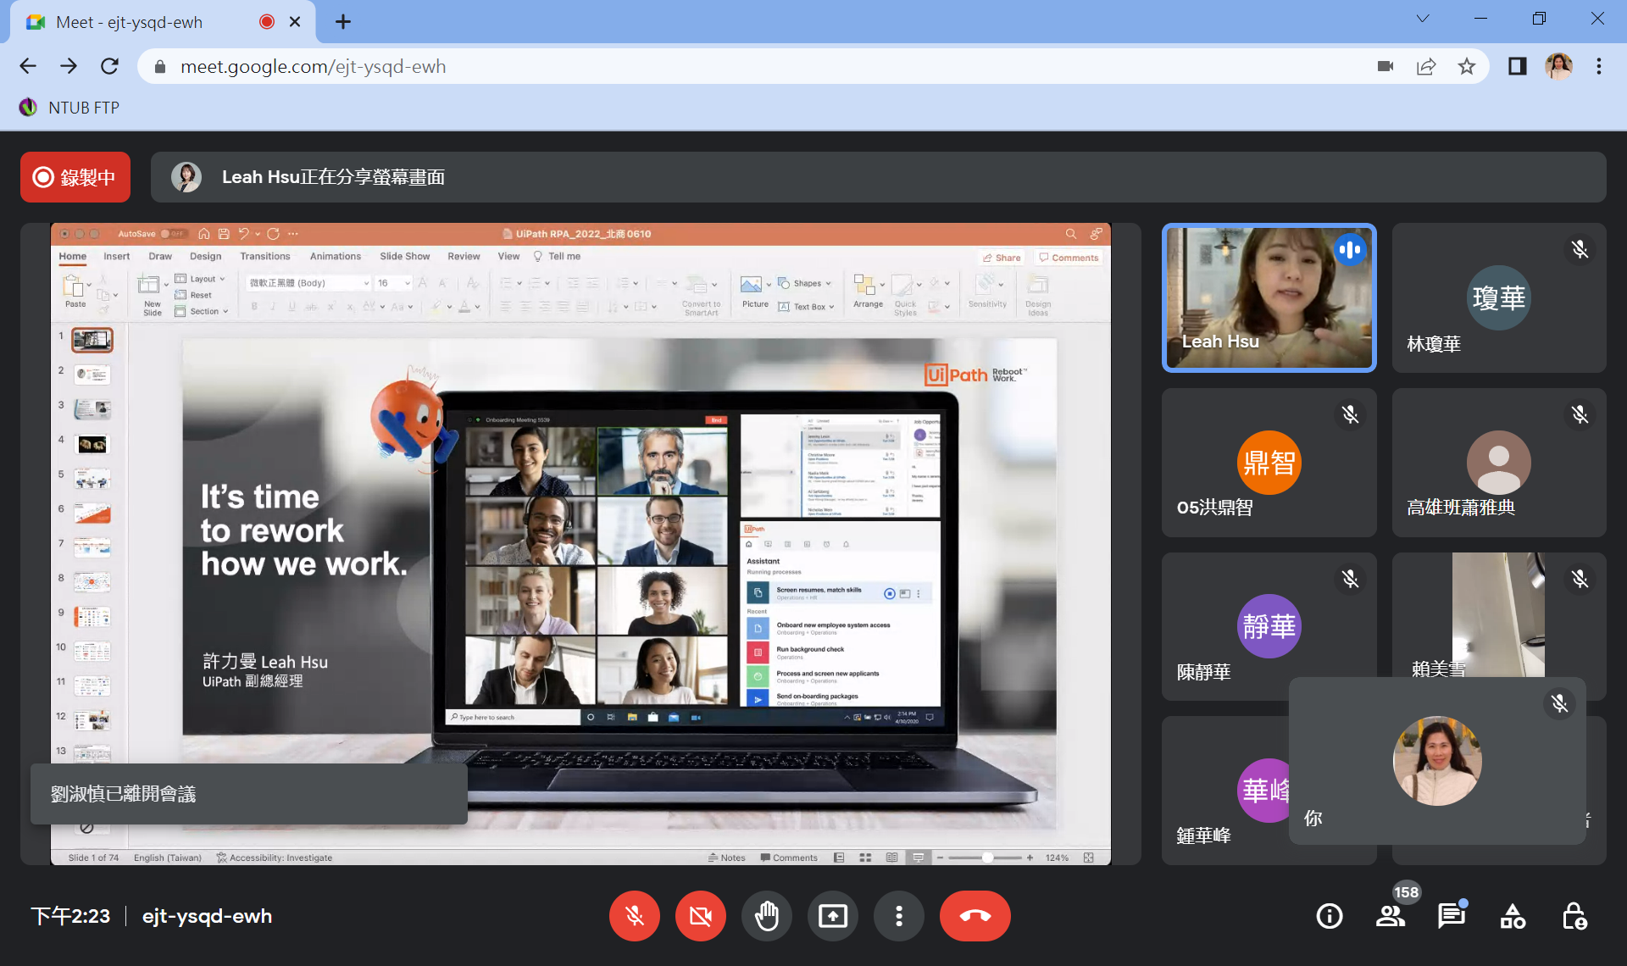This screenshot has width=1627, height=966.
Task: Click the Reset slide button
Action: 194,295
